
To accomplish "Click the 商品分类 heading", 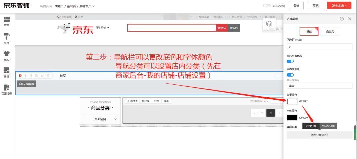I will pos(100,108).
